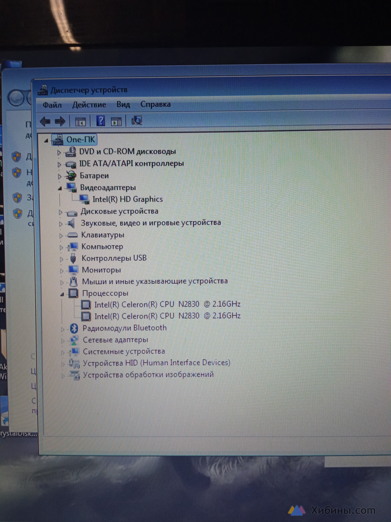The height and width of the screenshot is (522, 391).
Task: Click the Дисковые устройства icon
Action: (x=72, y=213)
